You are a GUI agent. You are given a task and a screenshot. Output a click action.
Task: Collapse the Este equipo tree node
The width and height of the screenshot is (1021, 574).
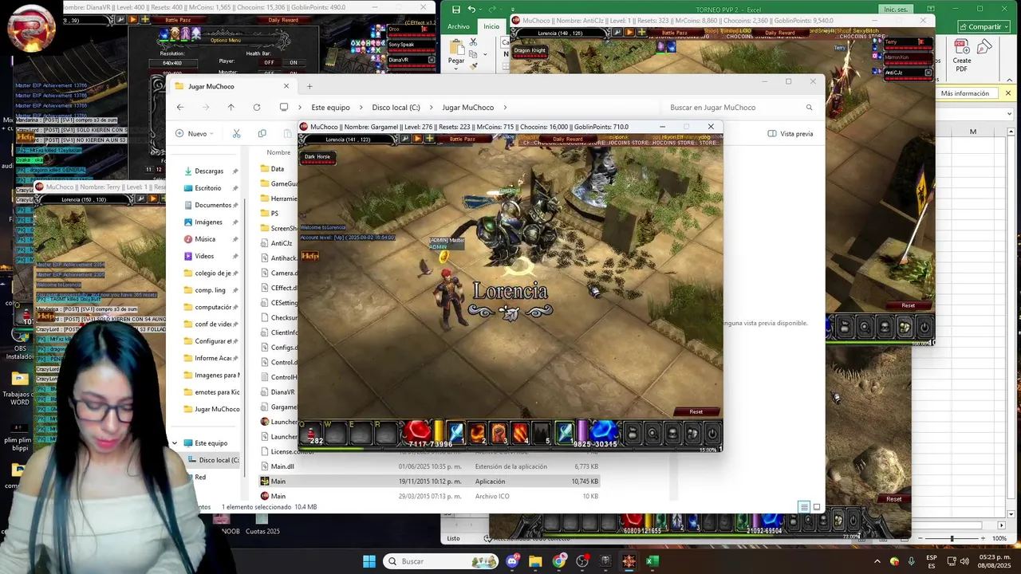coord(175,443)
